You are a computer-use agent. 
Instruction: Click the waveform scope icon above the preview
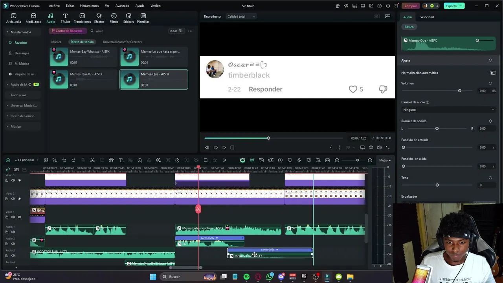point(388,17)
